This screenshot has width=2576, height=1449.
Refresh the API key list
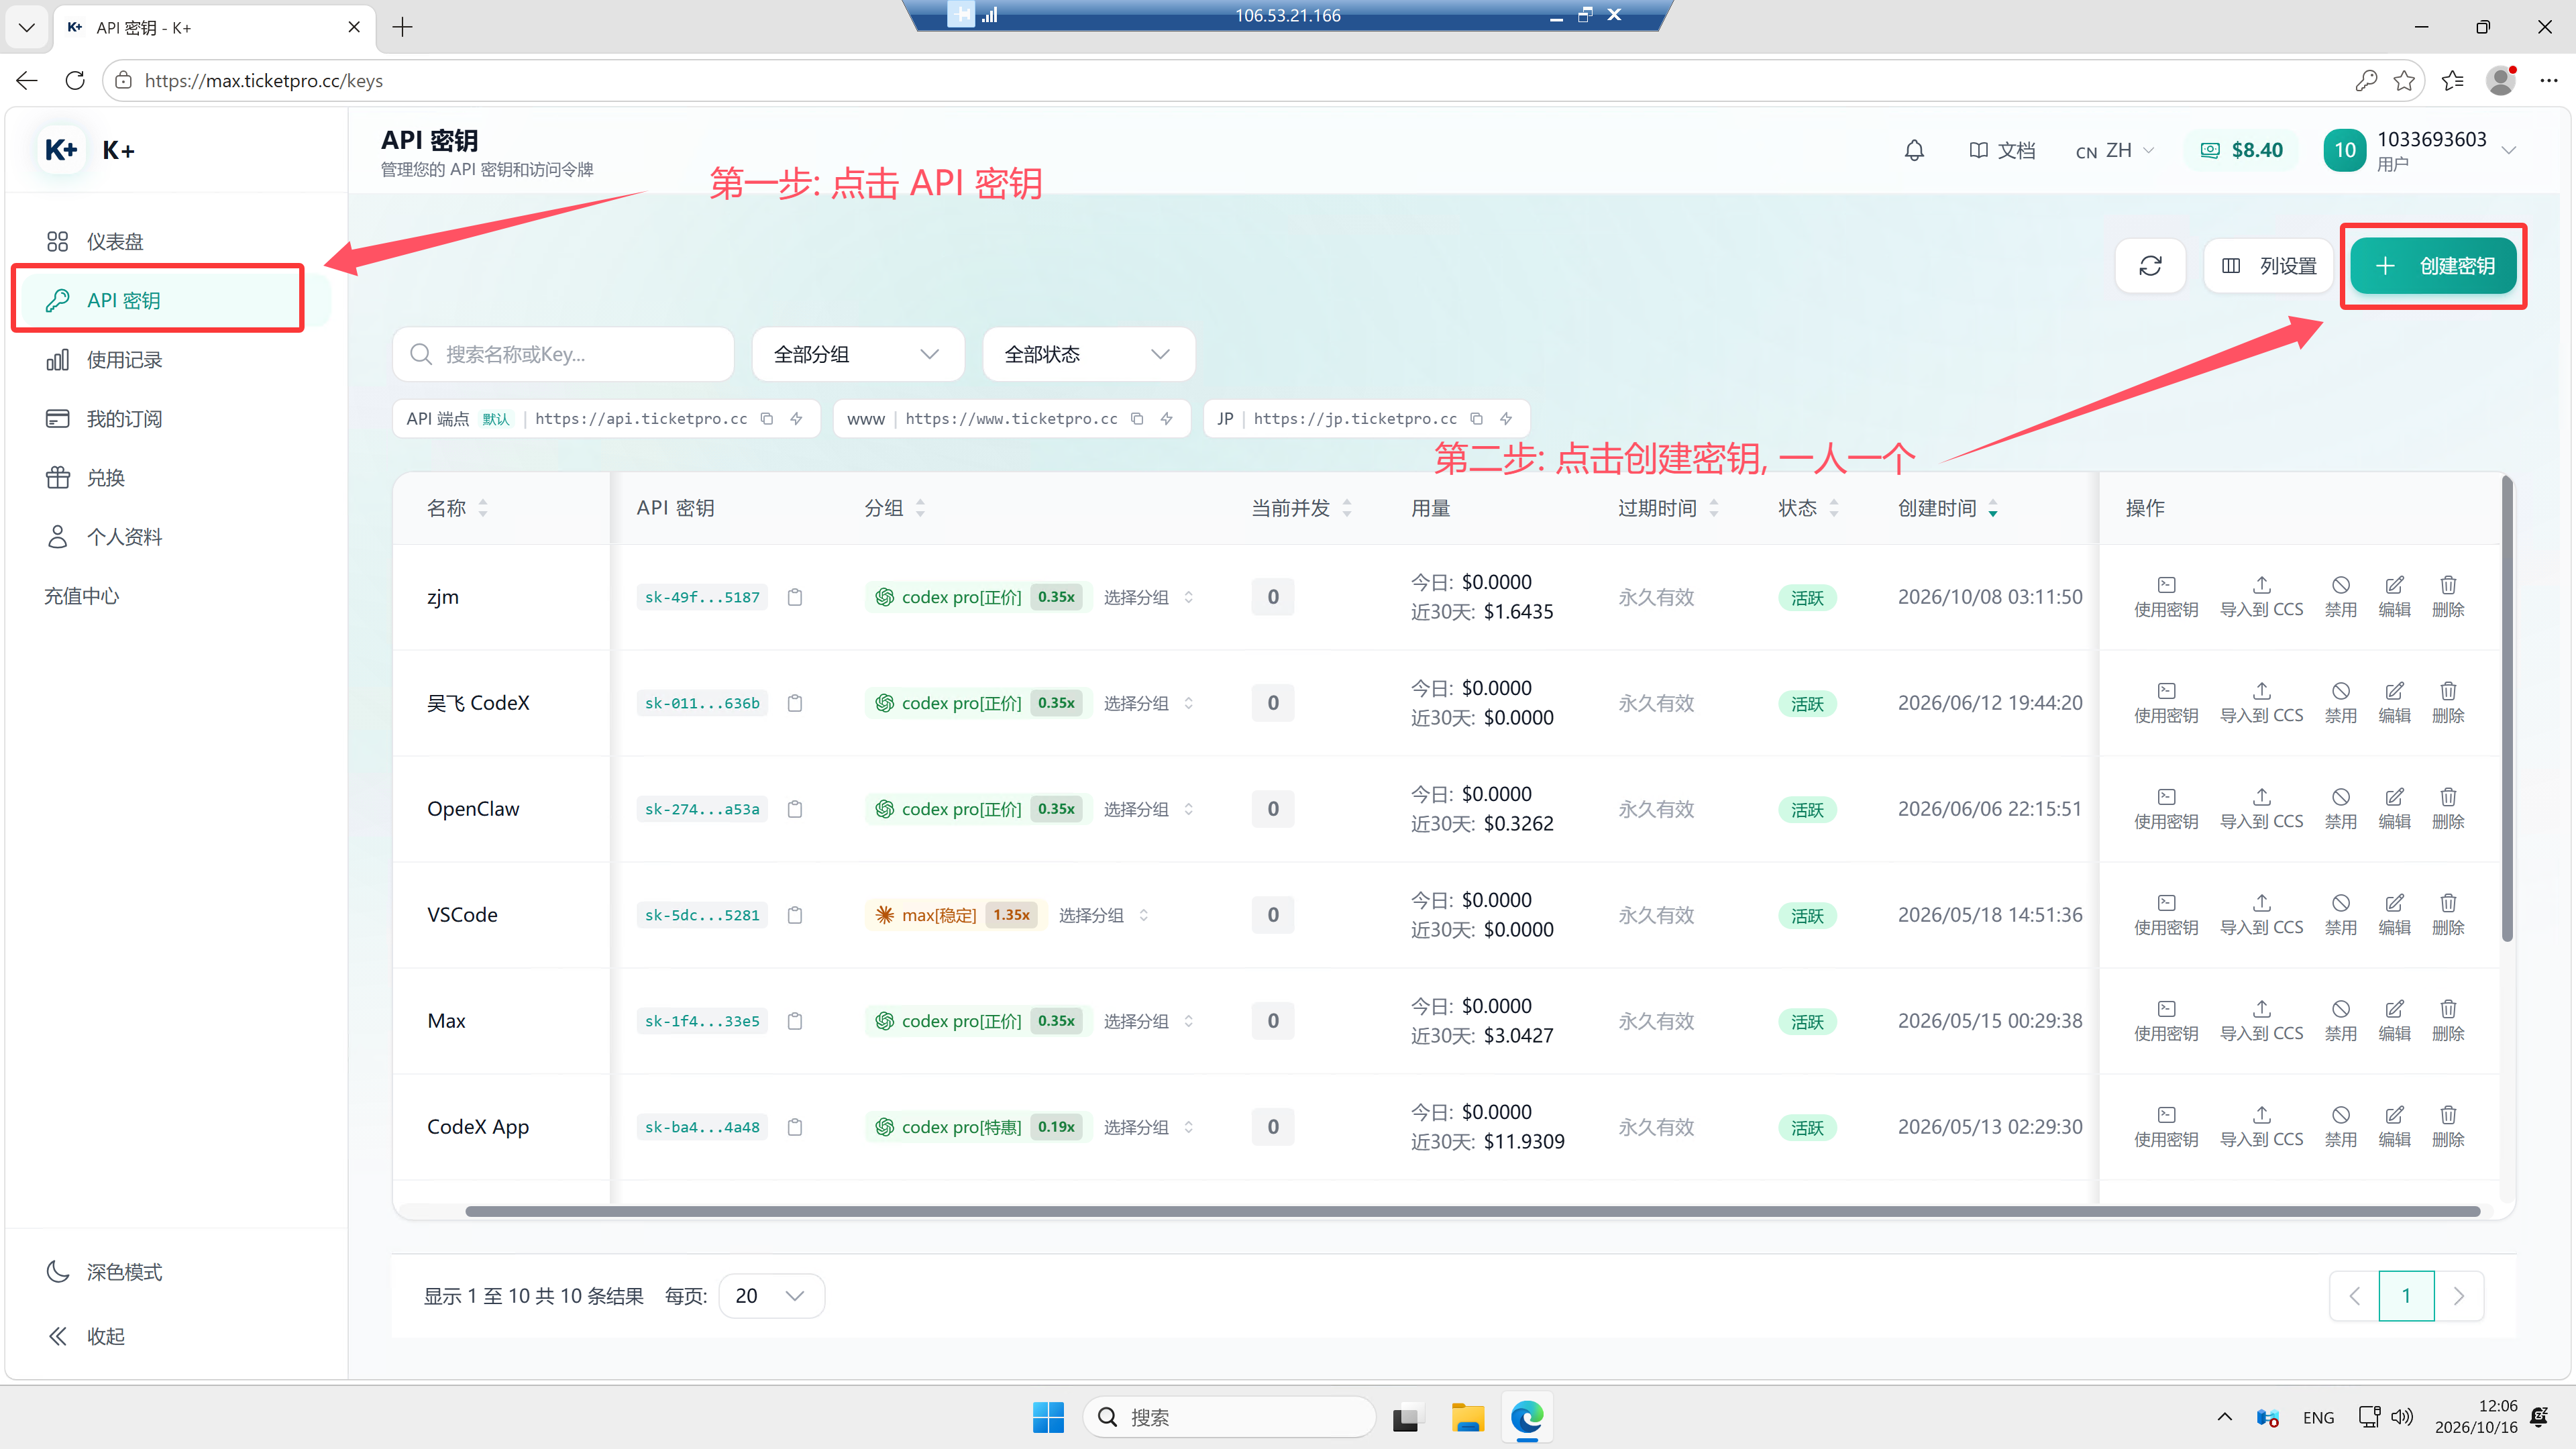click(x=2150, y=266)
